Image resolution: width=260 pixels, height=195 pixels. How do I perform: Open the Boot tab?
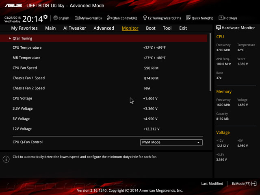(151, 28)
